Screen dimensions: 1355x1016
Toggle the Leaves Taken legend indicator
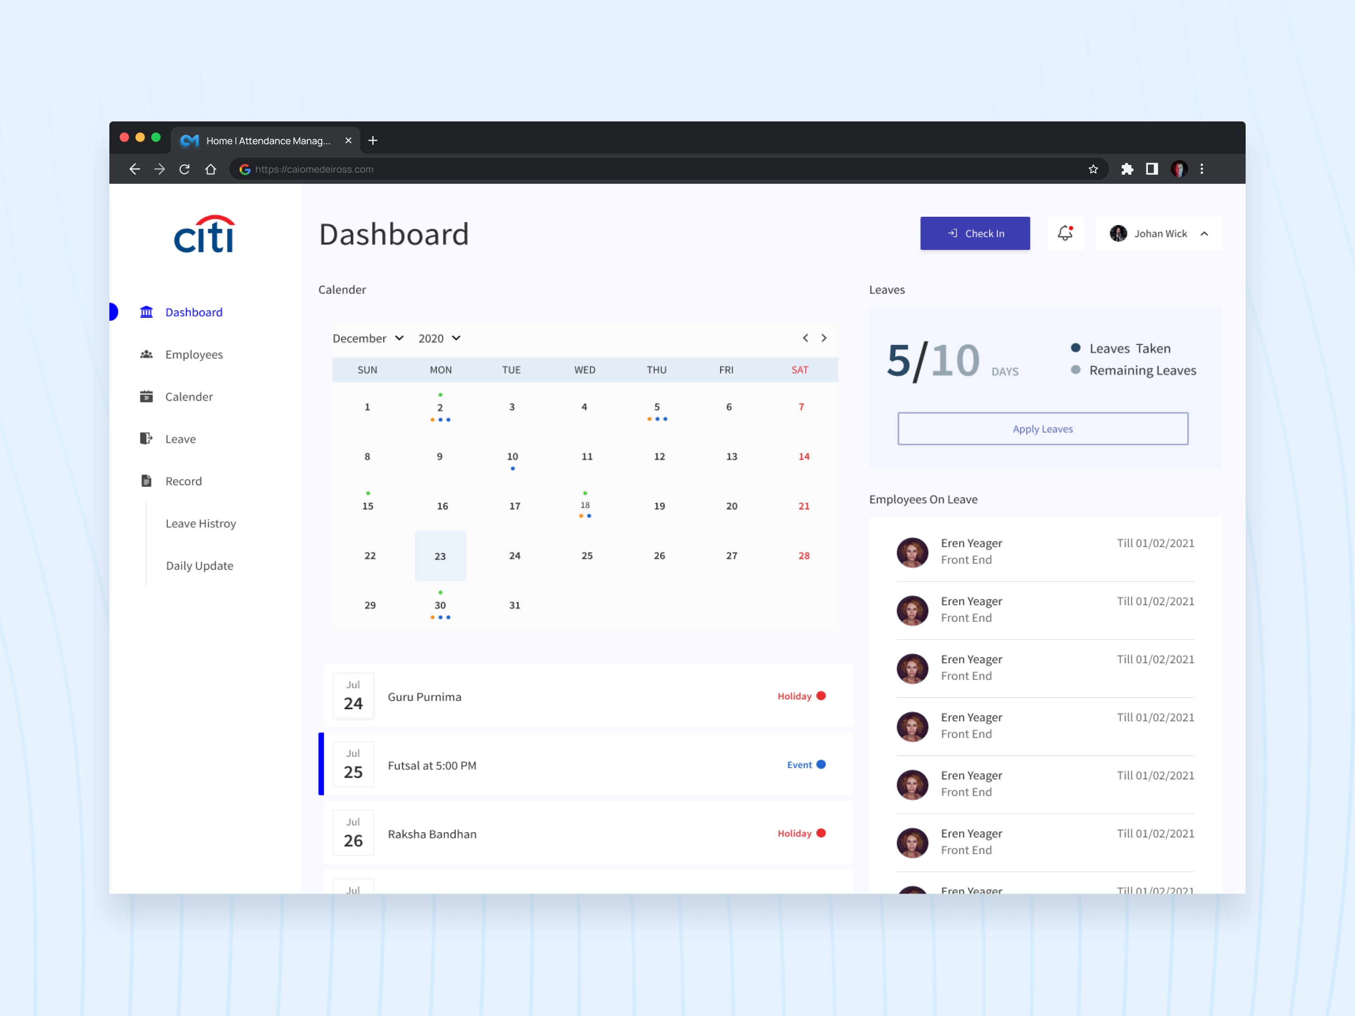coord(1076,348)
